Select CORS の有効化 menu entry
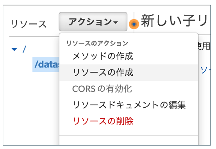Screen dimensions: 216x149 (102, 89)
